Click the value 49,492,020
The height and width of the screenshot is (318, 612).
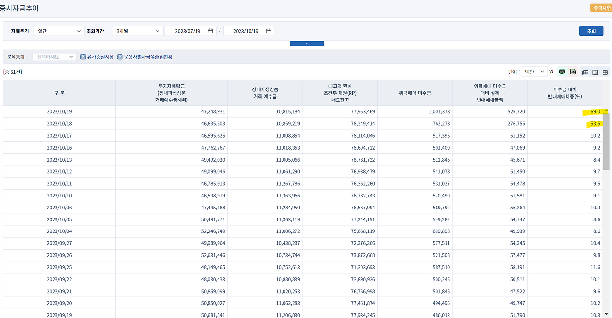[213, 160]
